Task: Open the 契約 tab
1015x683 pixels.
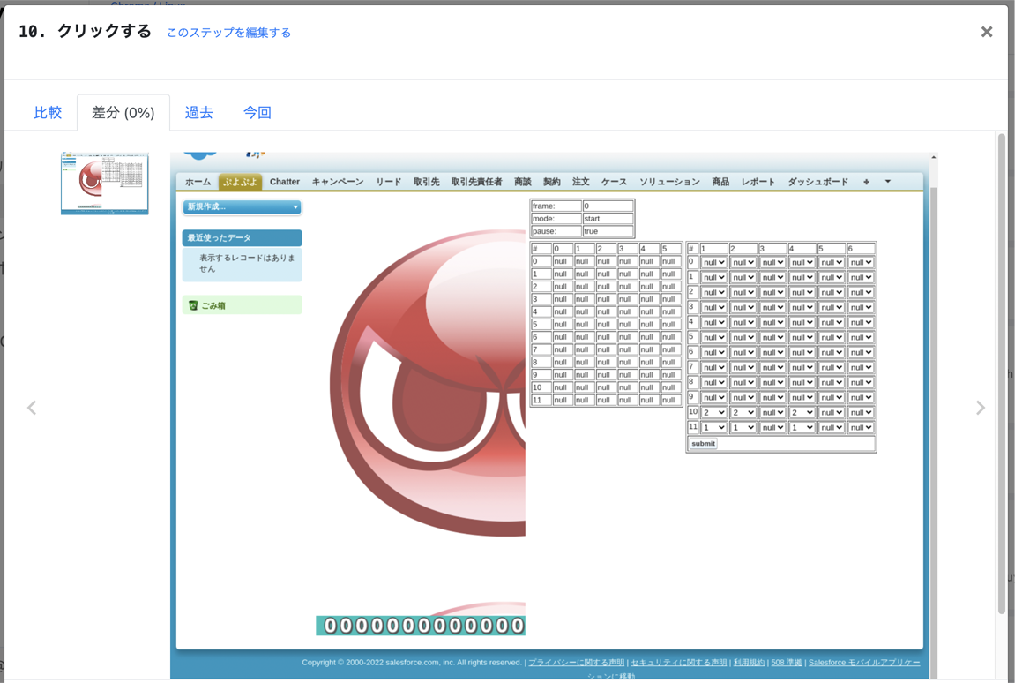Action: coord(551,182)
